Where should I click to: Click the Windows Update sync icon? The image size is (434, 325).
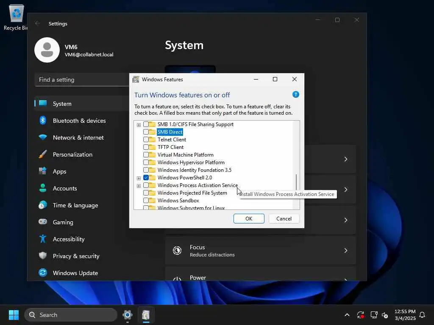[43, 273]
